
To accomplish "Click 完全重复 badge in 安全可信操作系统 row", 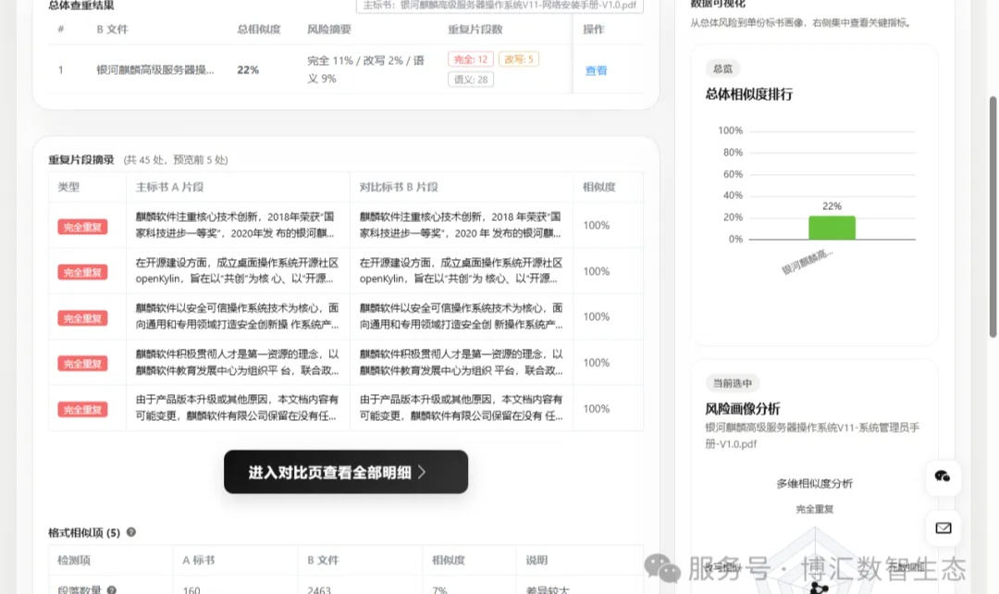I will 83,318.
